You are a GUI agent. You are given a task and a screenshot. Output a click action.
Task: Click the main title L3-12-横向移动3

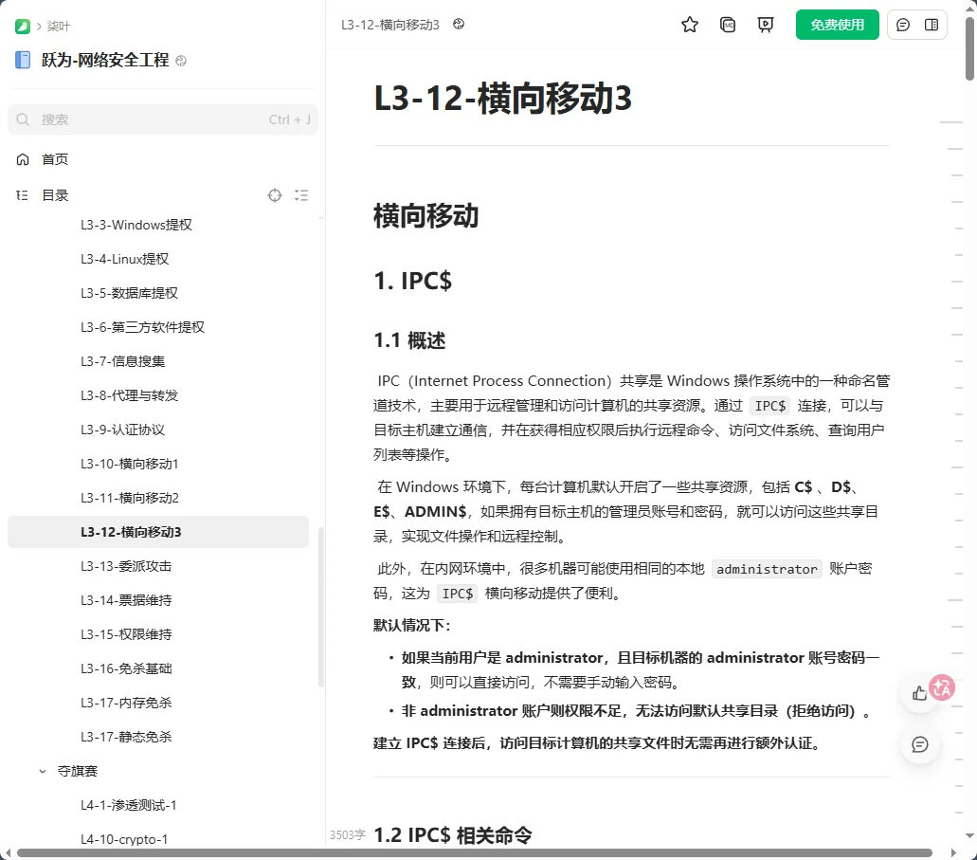point(503,99)
